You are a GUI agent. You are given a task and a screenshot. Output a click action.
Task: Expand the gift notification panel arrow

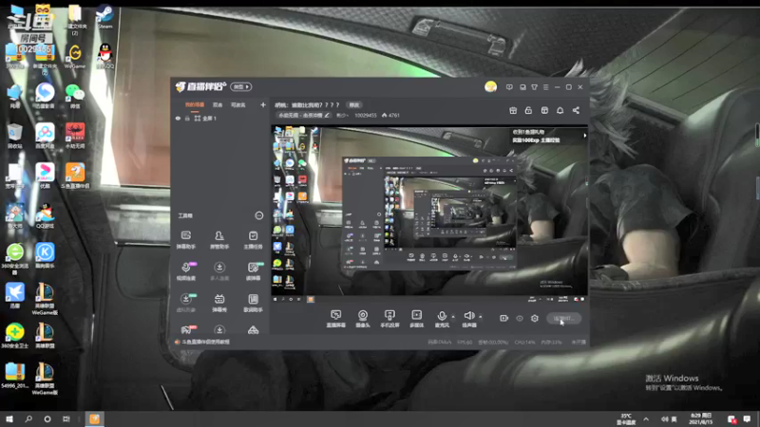click(584, 136)
